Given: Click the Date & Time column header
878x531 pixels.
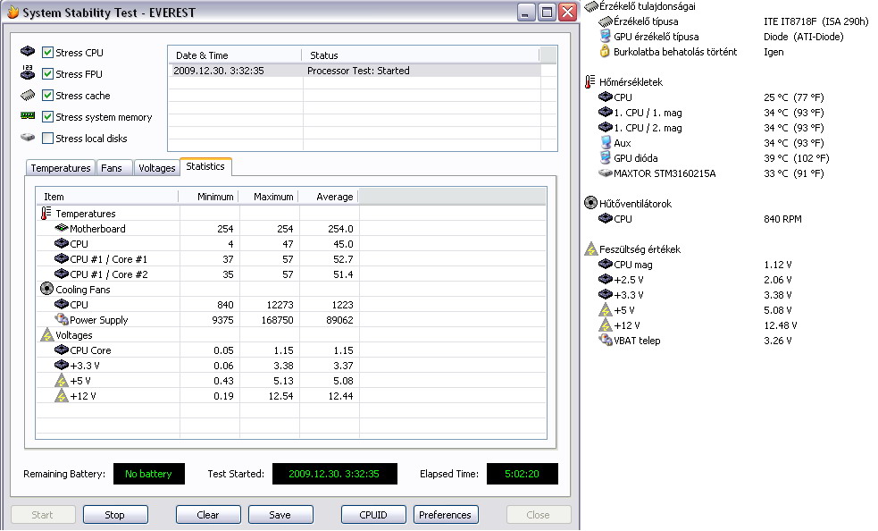Looking at the screenshot, I should tap(235, 55).
